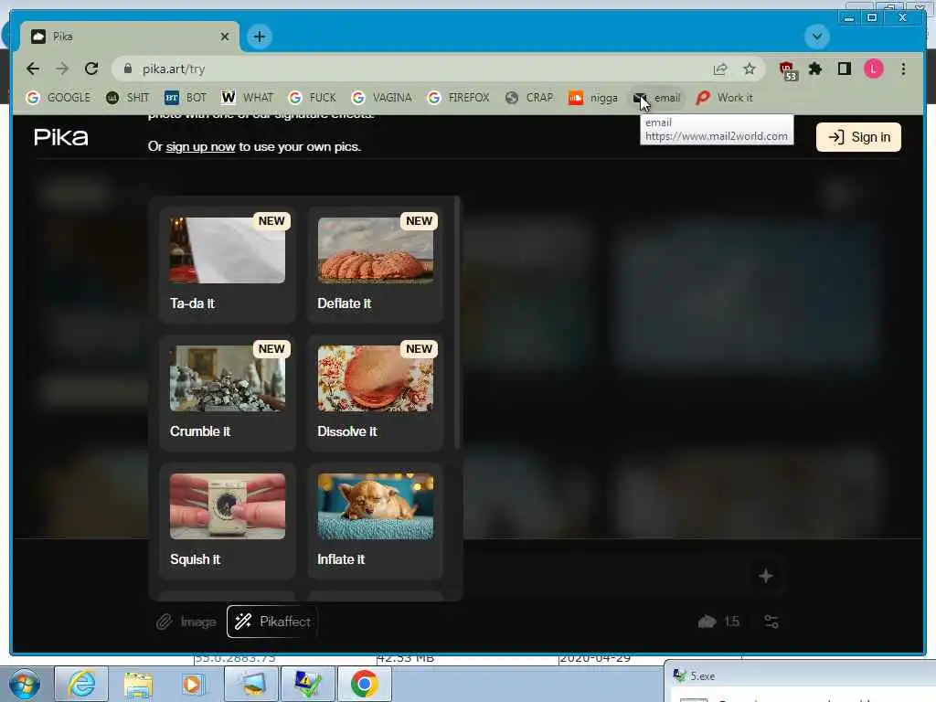The width and height of the screenshot is (936, 702).
Task: Open the email bookmark
Action: point(656,97)
